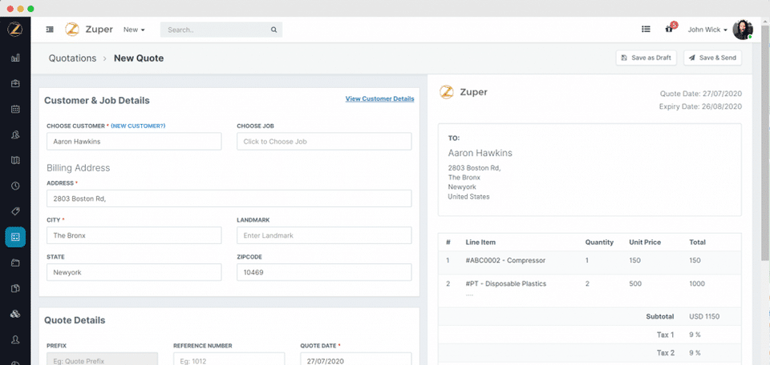Click the United States address line
The height and width of the screenshot is (365, 770).
coord(468,196)
